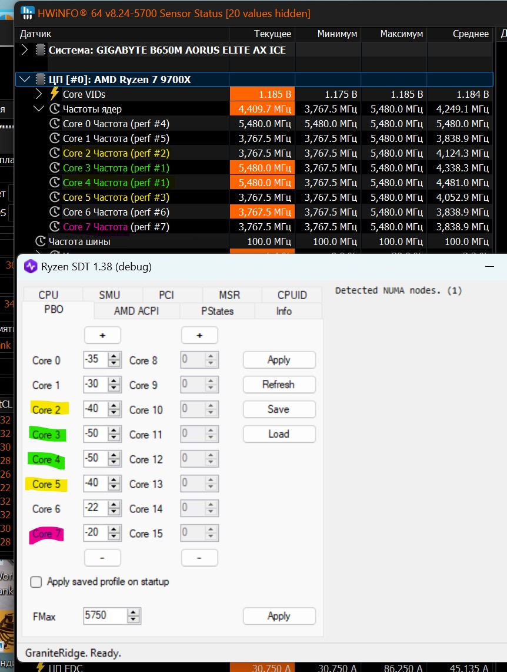Click the Среднее column header
The height and width of the screenshot is (672, 507).
click(x=460, y=34)
